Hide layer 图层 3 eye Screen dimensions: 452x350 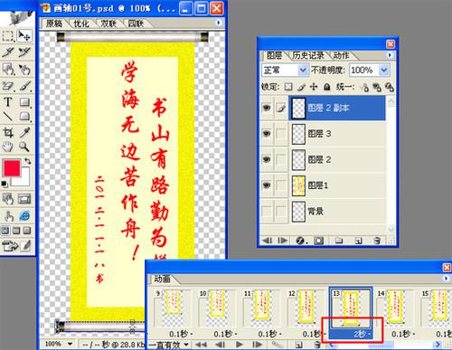click(267, 133)
